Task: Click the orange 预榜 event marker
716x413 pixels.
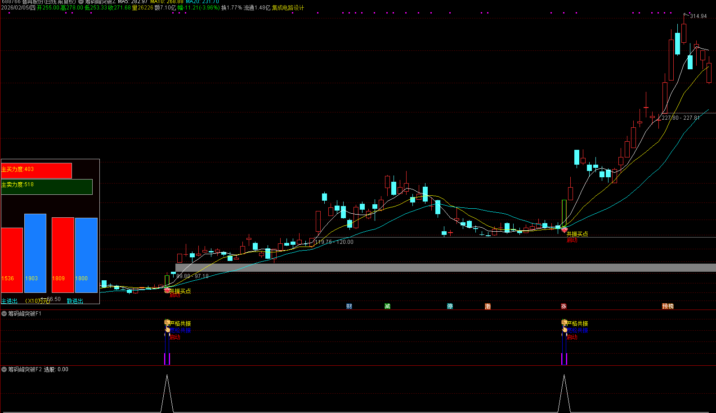Action: (x=668, y=306)
